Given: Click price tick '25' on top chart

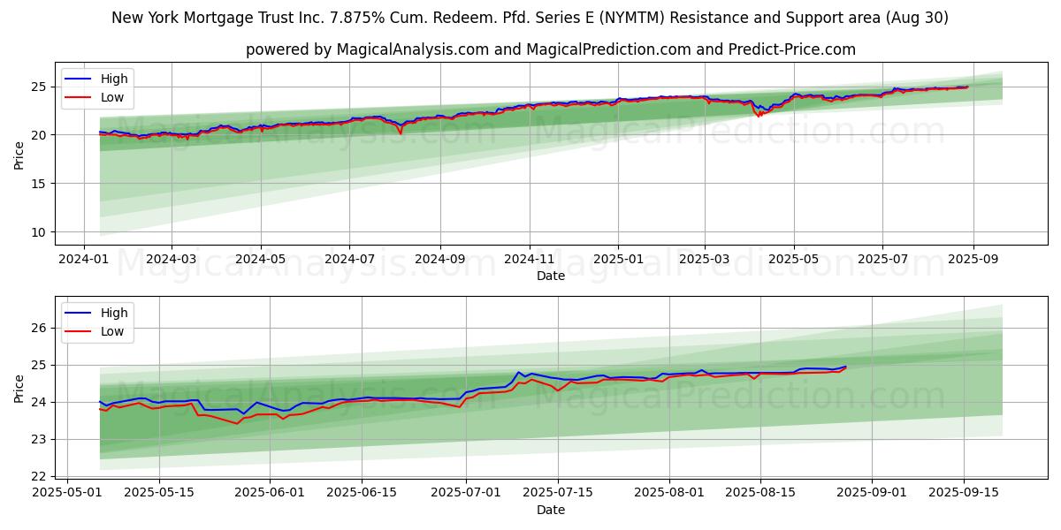Looking at the screenshot, I should [x=40, y=87].
